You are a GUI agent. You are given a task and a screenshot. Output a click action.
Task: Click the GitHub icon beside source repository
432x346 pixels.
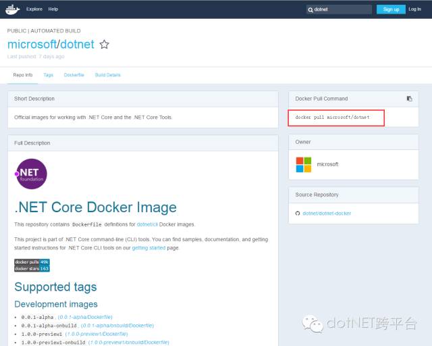click(298, 214)
